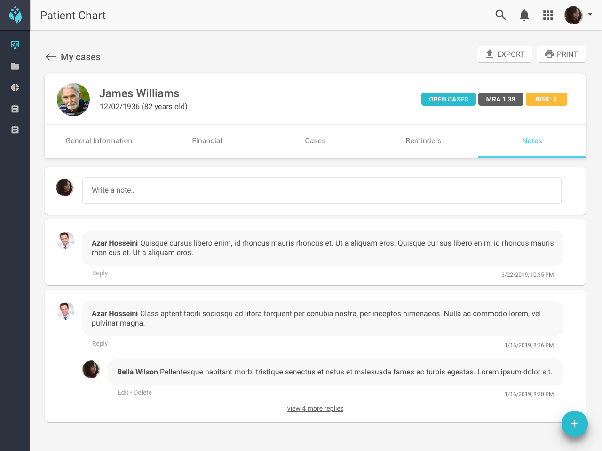
Task: Click the EXPORT button
Action: coord(505,54)
